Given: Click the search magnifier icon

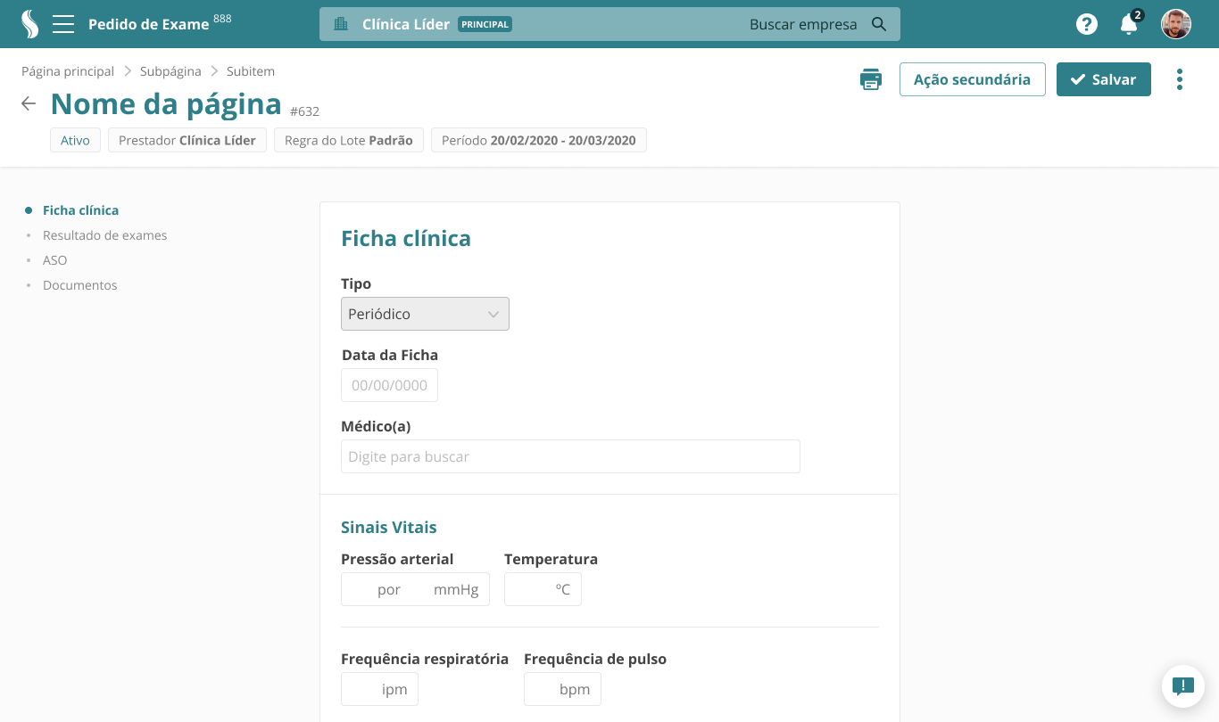Looking at the screenshot, I should tap(879, 24).
